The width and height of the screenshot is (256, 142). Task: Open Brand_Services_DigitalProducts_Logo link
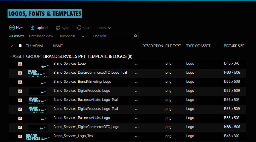click(82, 90)
